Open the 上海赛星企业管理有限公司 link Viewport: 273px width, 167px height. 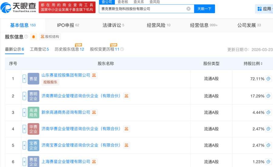[66, 162]
